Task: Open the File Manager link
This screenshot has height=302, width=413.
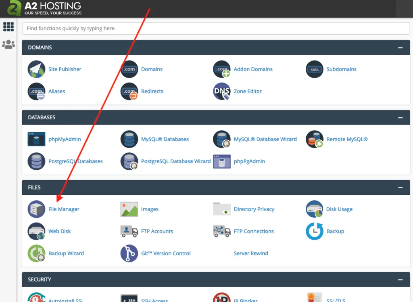Action: (64, 209)
